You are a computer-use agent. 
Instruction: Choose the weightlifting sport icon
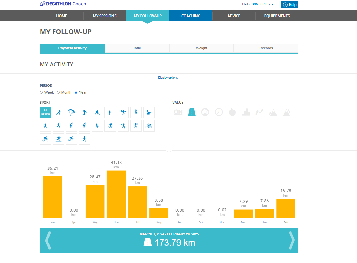(x=123, y=112)
